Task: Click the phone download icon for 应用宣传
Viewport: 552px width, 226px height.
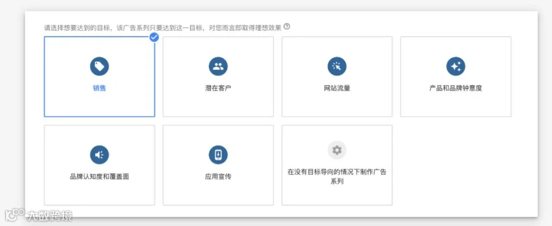Action: pos(218,155)
